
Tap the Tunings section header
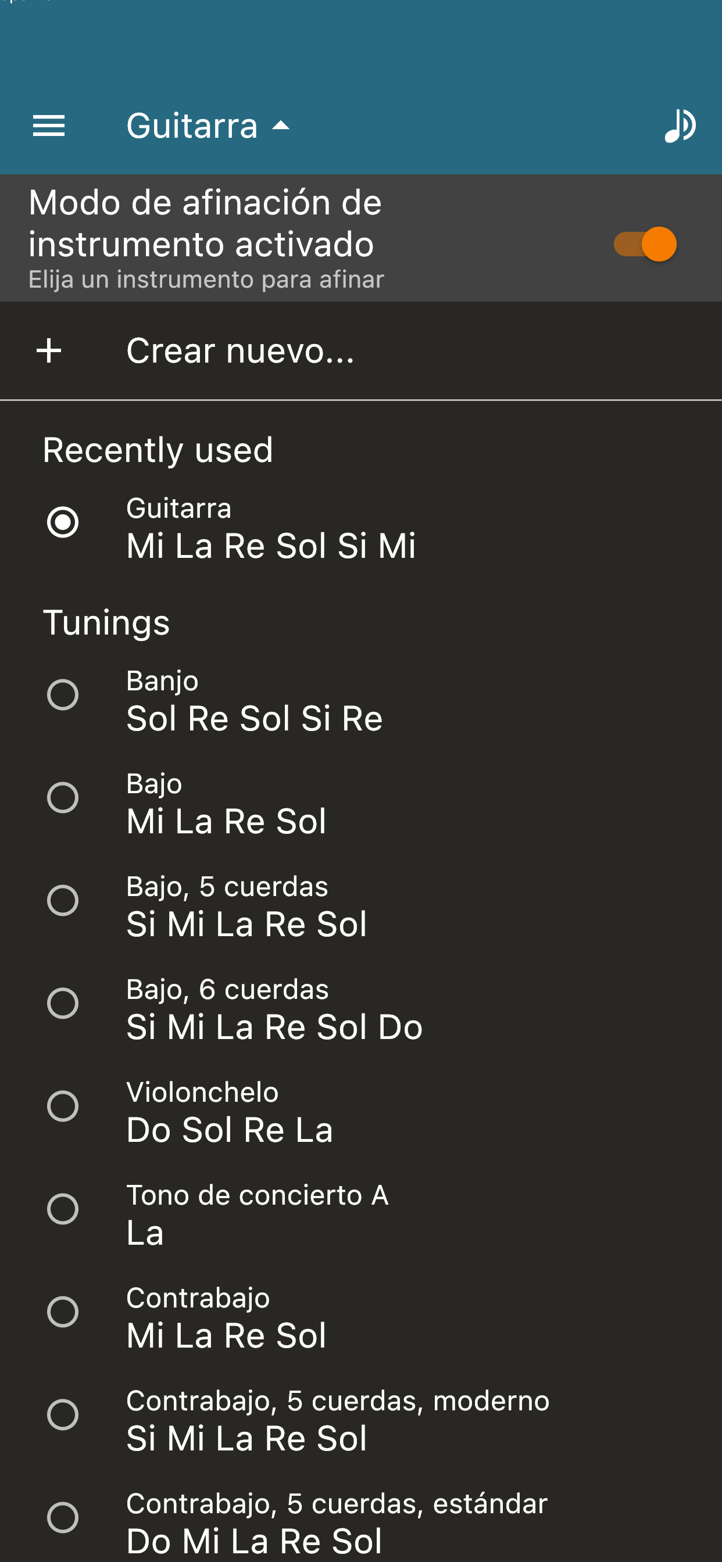point(106,623)
